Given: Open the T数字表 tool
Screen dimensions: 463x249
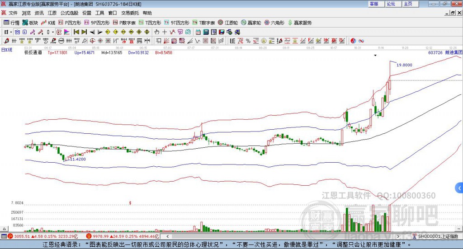Looking at the screenshot, I should point(203,23).
